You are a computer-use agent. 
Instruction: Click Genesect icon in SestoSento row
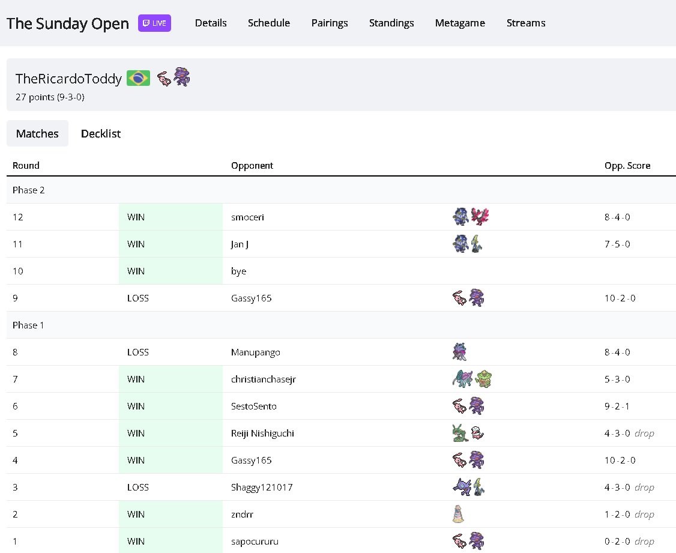tap(477, 405)
